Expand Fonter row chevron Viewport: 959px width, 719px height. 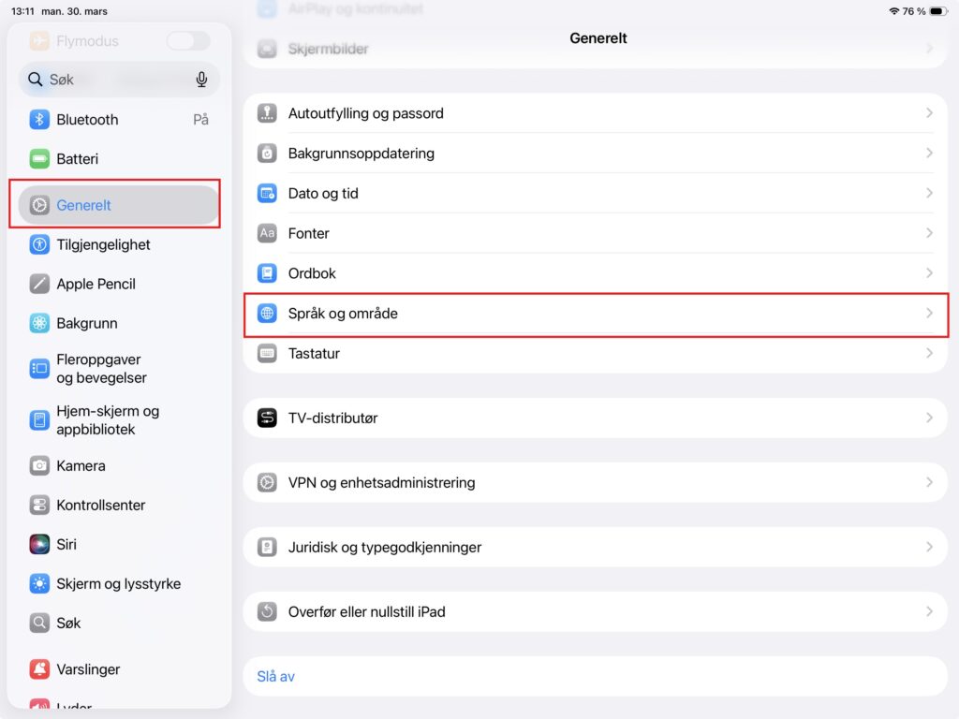pos(929,233)
